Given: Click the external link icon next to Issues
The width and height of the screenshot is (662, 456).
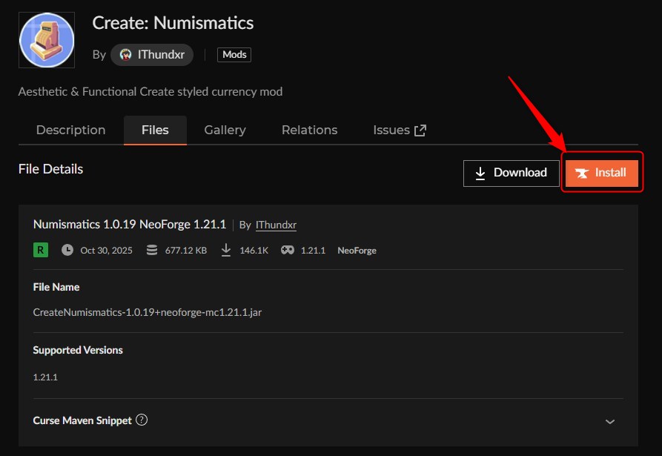Looking at the screenshot, I should [x=420, y=129].
